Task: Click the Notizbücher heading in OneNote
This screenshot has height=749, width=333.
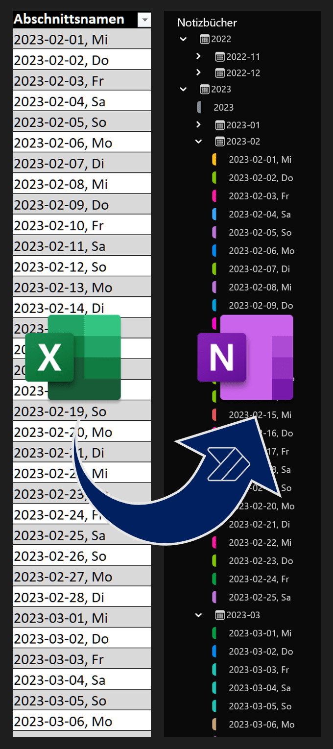Action: 207,23
